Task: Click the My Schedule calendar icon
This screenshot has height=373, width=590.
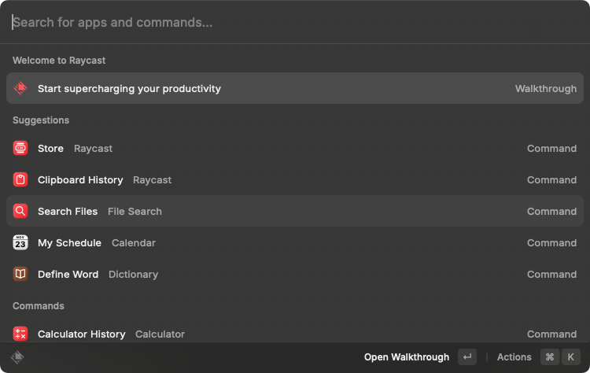Action: point(20,243)
